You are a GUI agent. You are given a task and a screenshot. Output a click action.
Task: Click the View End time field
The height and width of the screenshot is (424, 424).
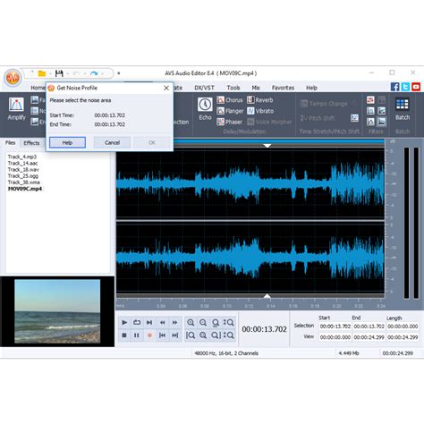pos(369,337)
